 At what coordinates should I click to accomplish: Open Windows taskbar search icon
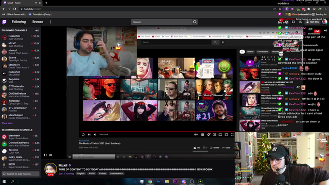coord(12,181)
